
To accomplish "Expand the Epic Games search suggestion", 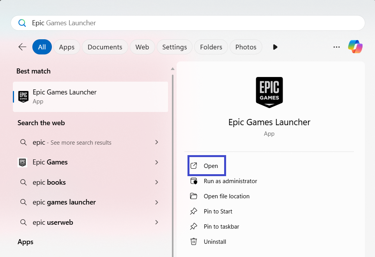I will pos(156,162).
